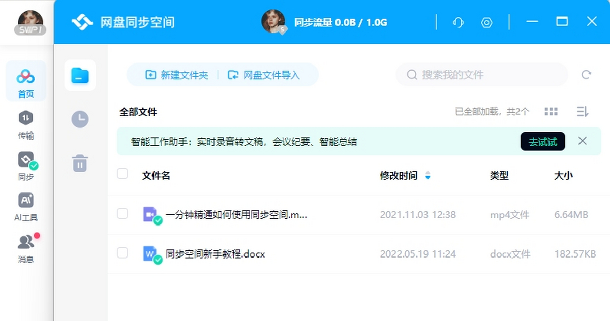Switch to grid view layout
This screenshot has width=610, height=321.
pyautogui.click(x=551, y=112)
